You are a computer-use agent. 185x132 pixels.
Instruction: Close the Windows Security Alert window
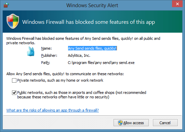pyautogui.click(x=177, y=4)
